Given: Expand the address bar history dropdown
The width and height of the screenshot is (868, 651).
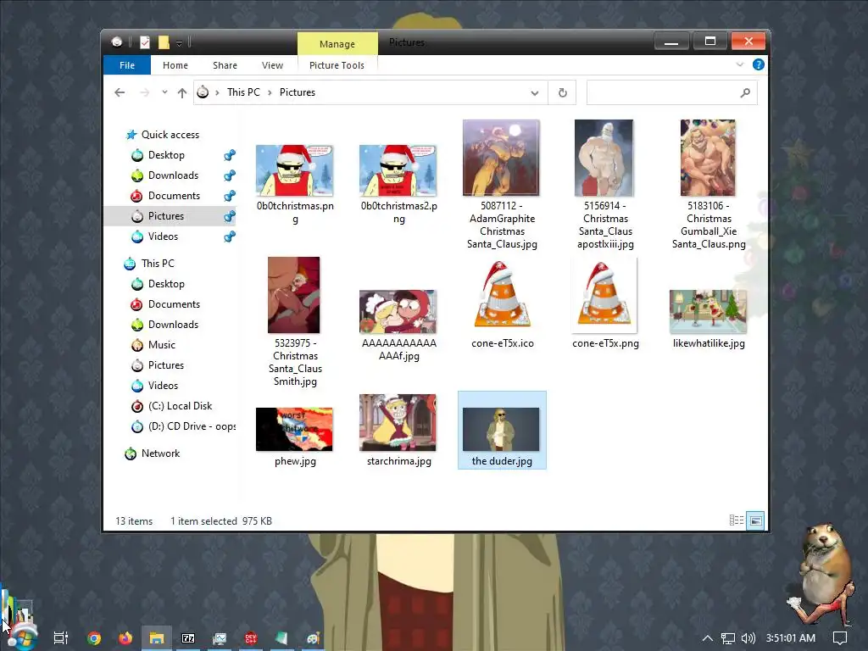Looking at the screenshot, I should [534, 93].
